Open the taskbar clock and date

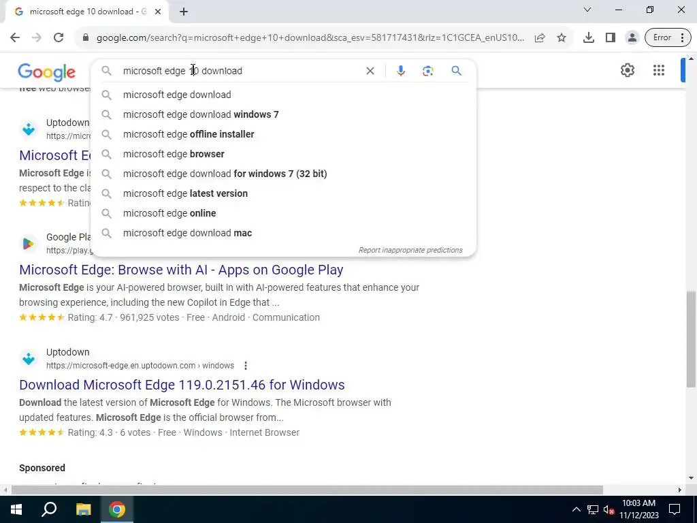point(638,509)
